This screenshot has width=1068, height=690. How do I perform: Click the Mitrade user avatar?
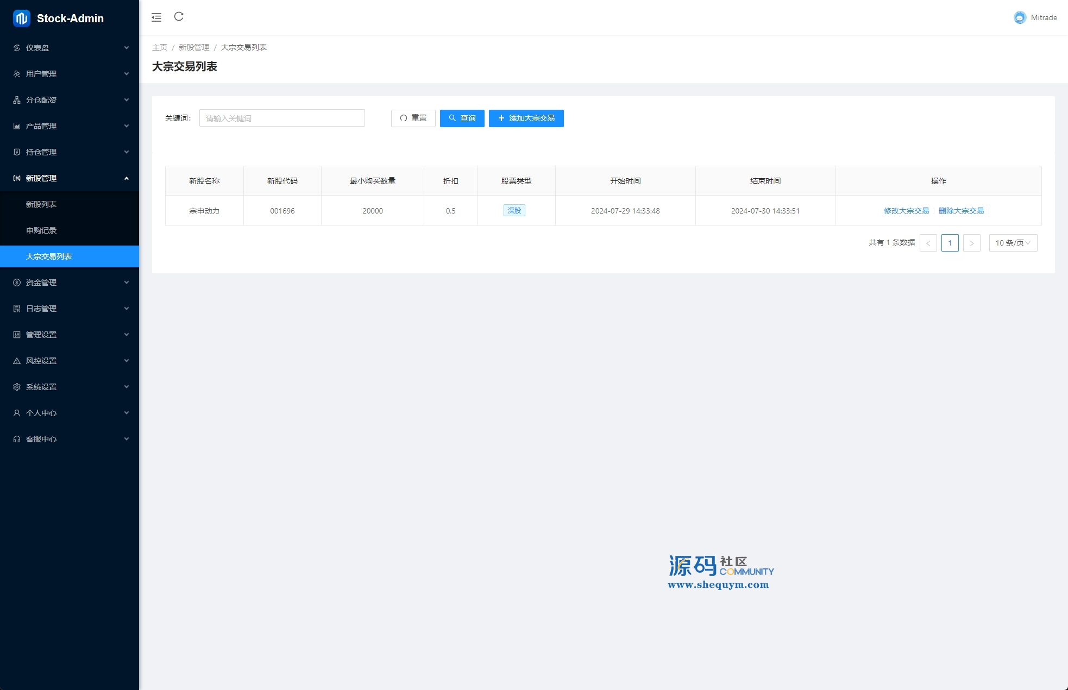coord(1020,17)
